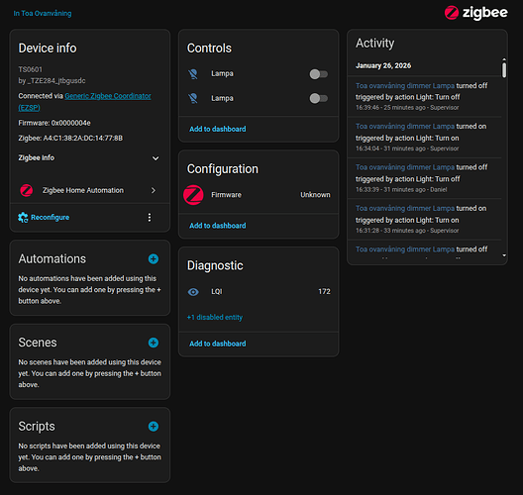Toggle the first Lampa switch on
This screenshot has height=495, width=523.
coord(319,74)
